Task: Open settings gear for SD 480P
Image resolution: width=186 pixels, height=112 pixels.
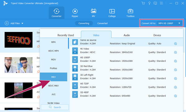Action: [175, 96]
